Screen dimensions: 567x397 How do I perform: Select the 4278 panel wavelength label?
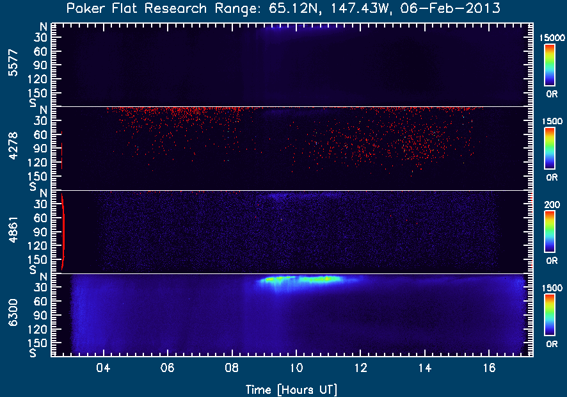pos(13,146)
